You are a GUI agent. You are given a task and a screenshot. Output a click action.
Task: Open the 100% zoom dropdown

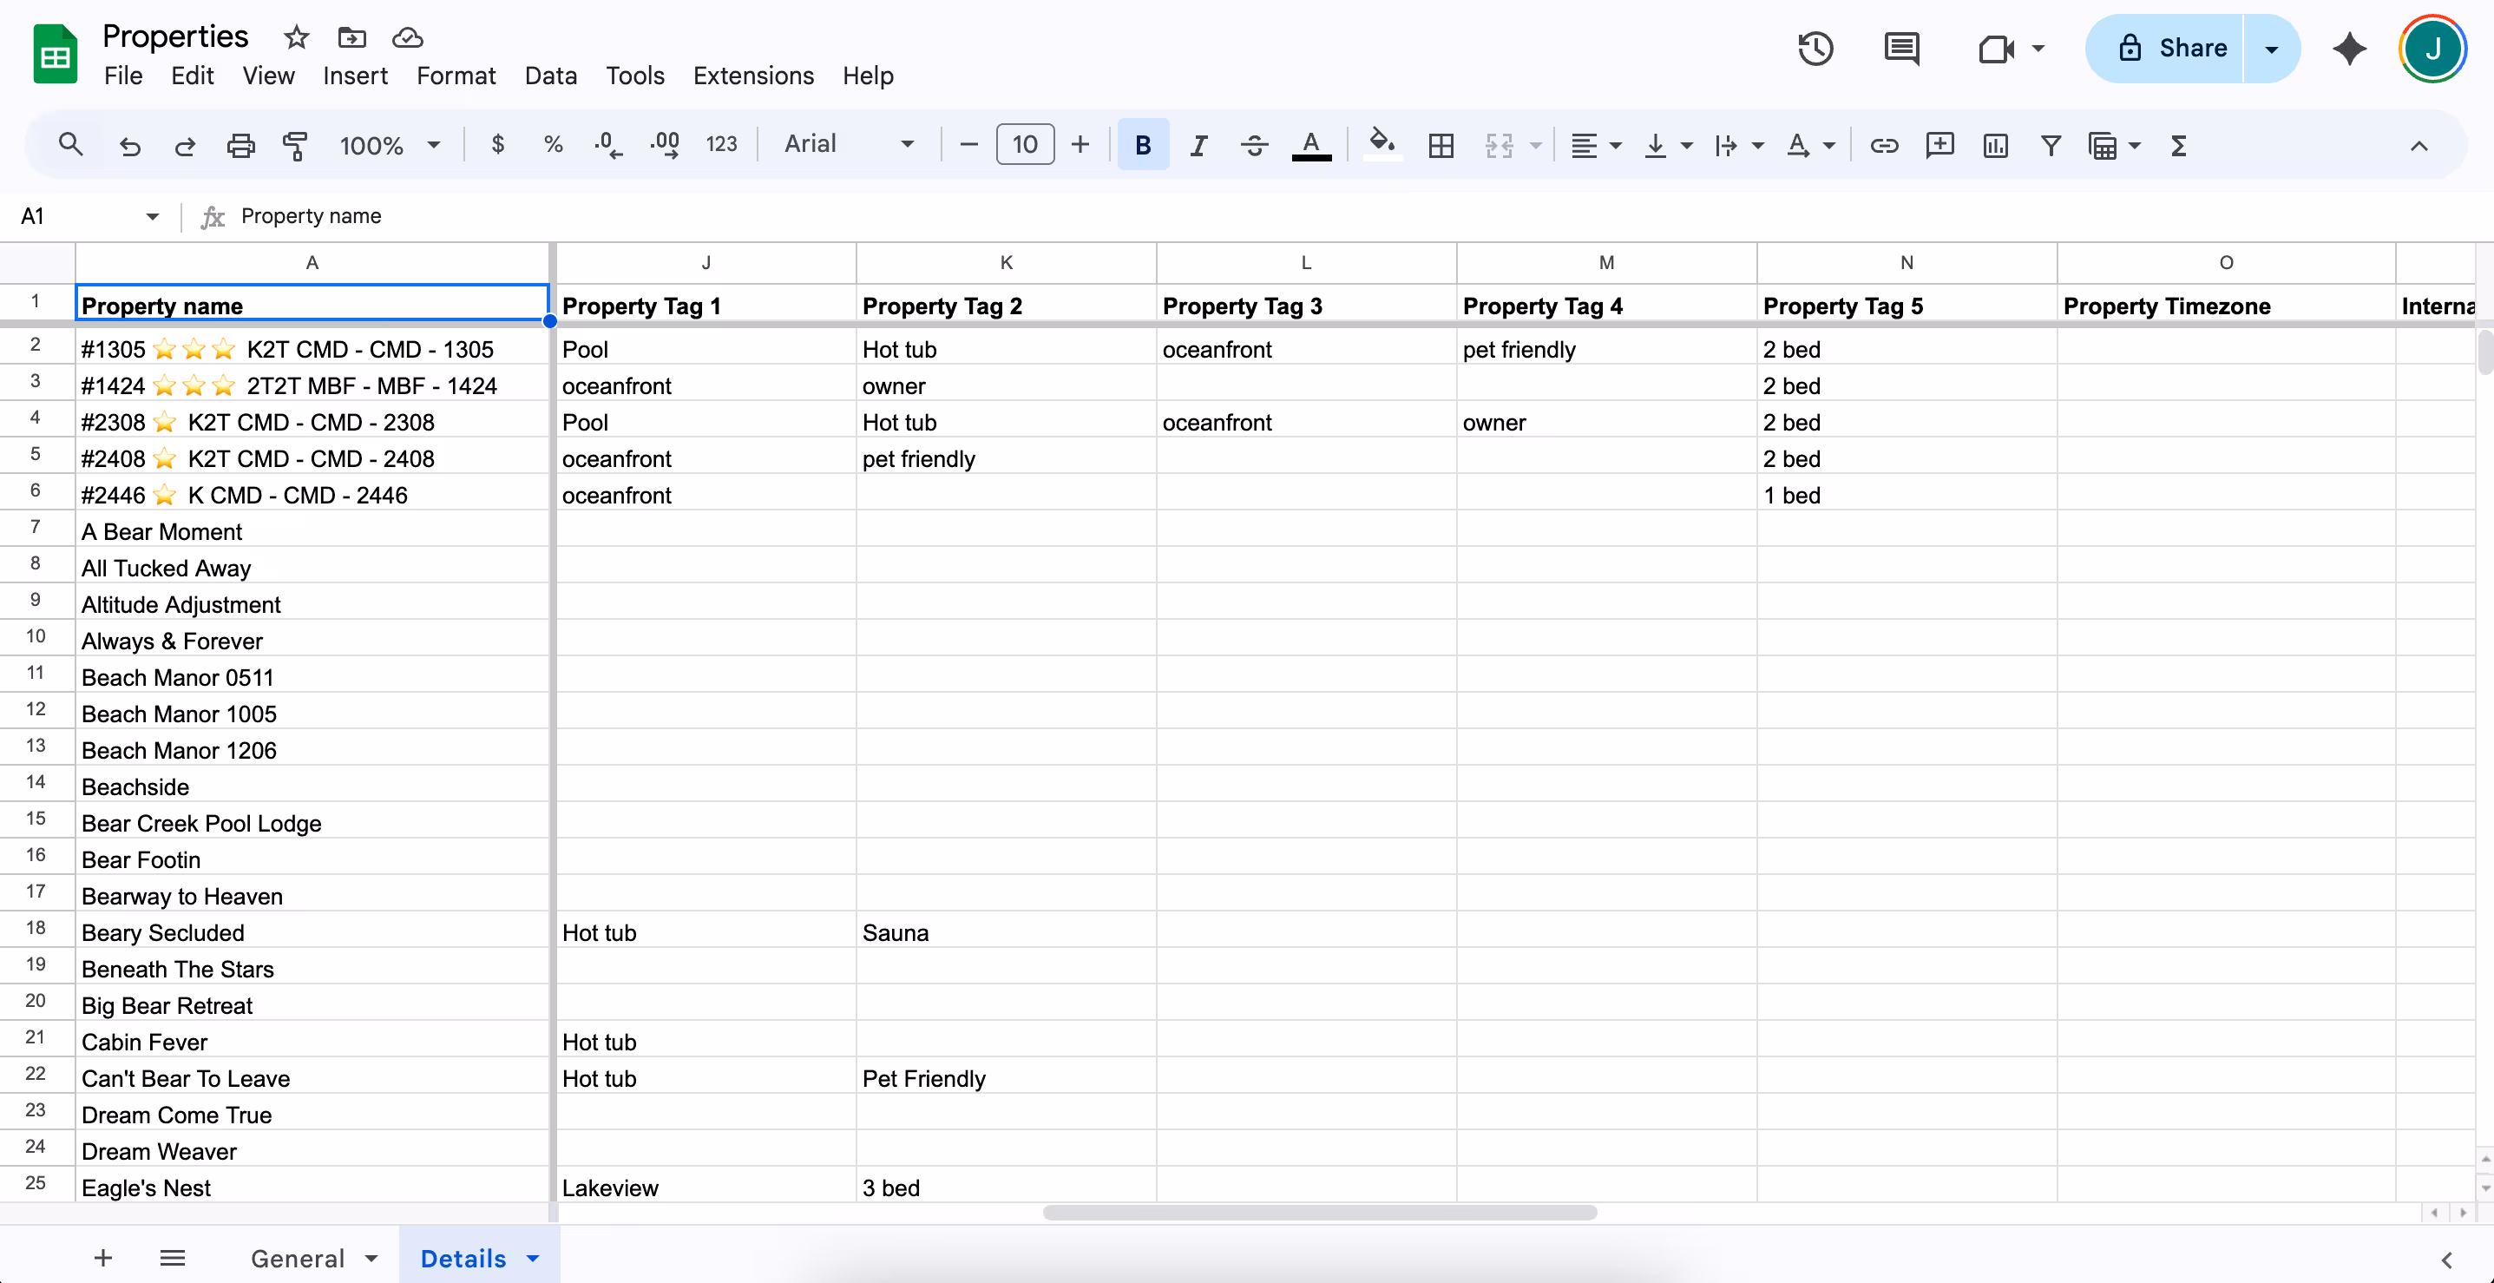pos(390,145)
